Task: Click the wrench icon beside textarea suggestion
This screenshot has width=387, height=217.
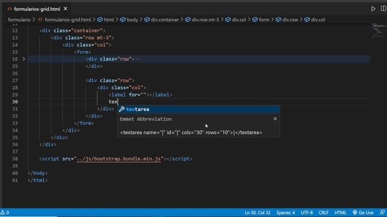Action: (x=122, y=109)
